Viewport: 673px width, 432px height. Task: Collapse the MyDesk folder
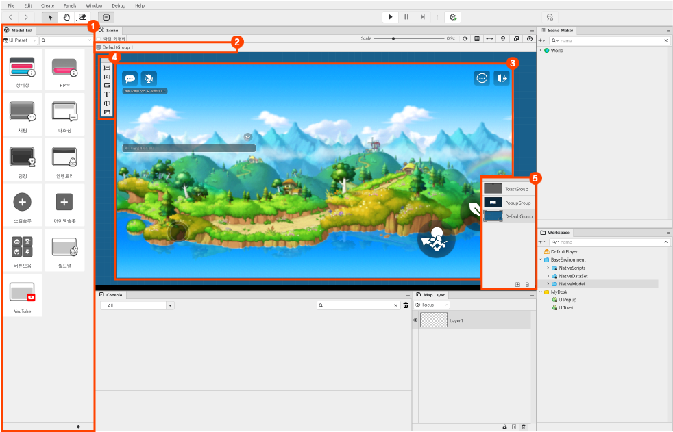point(540,292)
